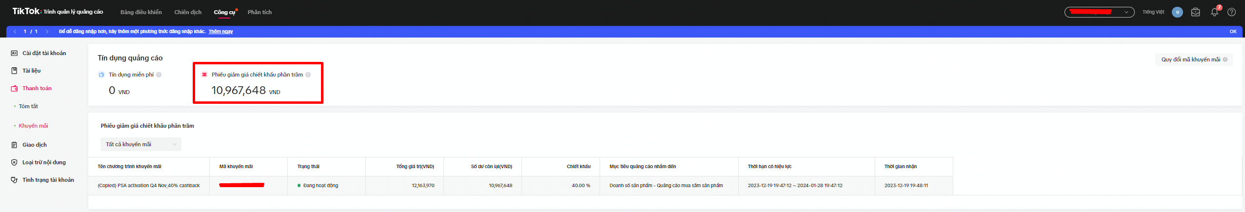This screenshot has height=212, width=1245.
Task: Open Loại trừ nội dung menu item
Action: click(x=44, y=162)
